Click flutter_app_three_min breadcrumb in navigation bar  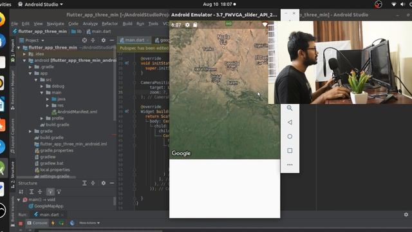point(40,32)
